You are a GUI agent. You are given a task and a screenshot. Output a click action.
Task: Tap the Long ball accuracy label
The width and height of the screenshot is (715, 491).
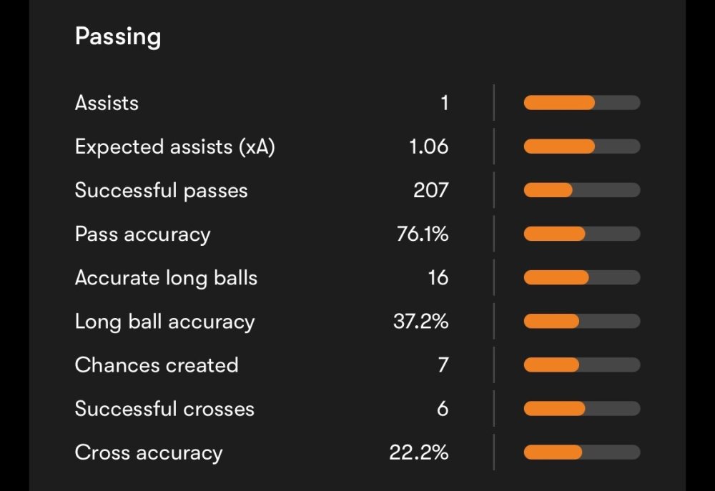pos(164,322)
